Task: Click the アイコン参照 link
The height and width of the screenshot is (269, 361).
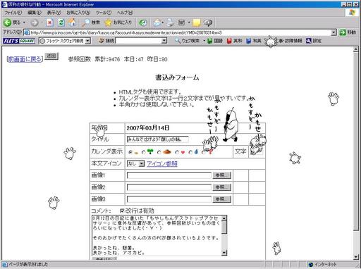Action: (162, 163)
